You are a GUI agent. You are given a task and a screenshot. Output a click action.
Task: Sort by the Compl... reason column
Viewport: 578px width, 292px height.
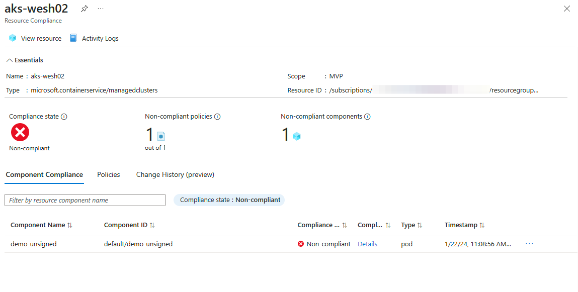point(374,225)
